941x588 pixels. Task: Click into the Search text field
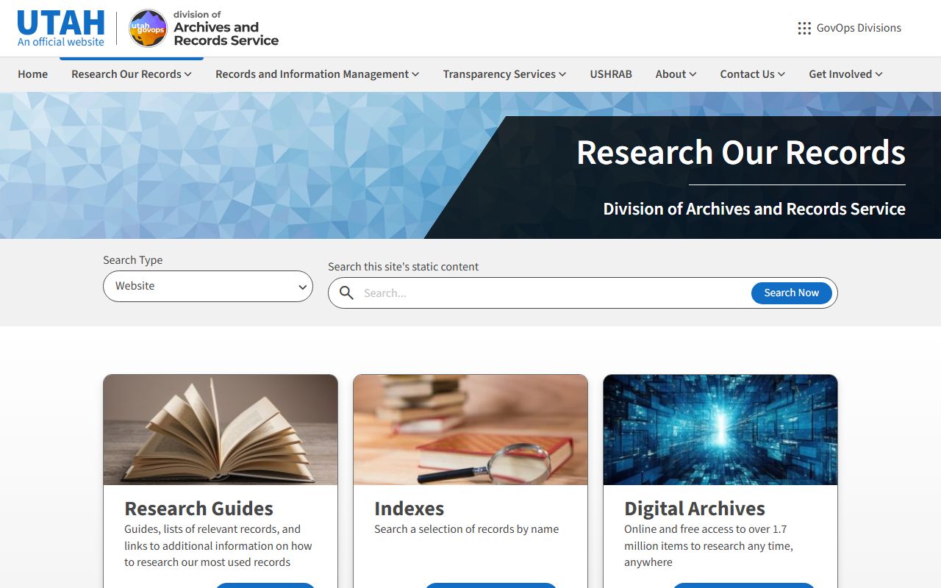tap(551, 293)
